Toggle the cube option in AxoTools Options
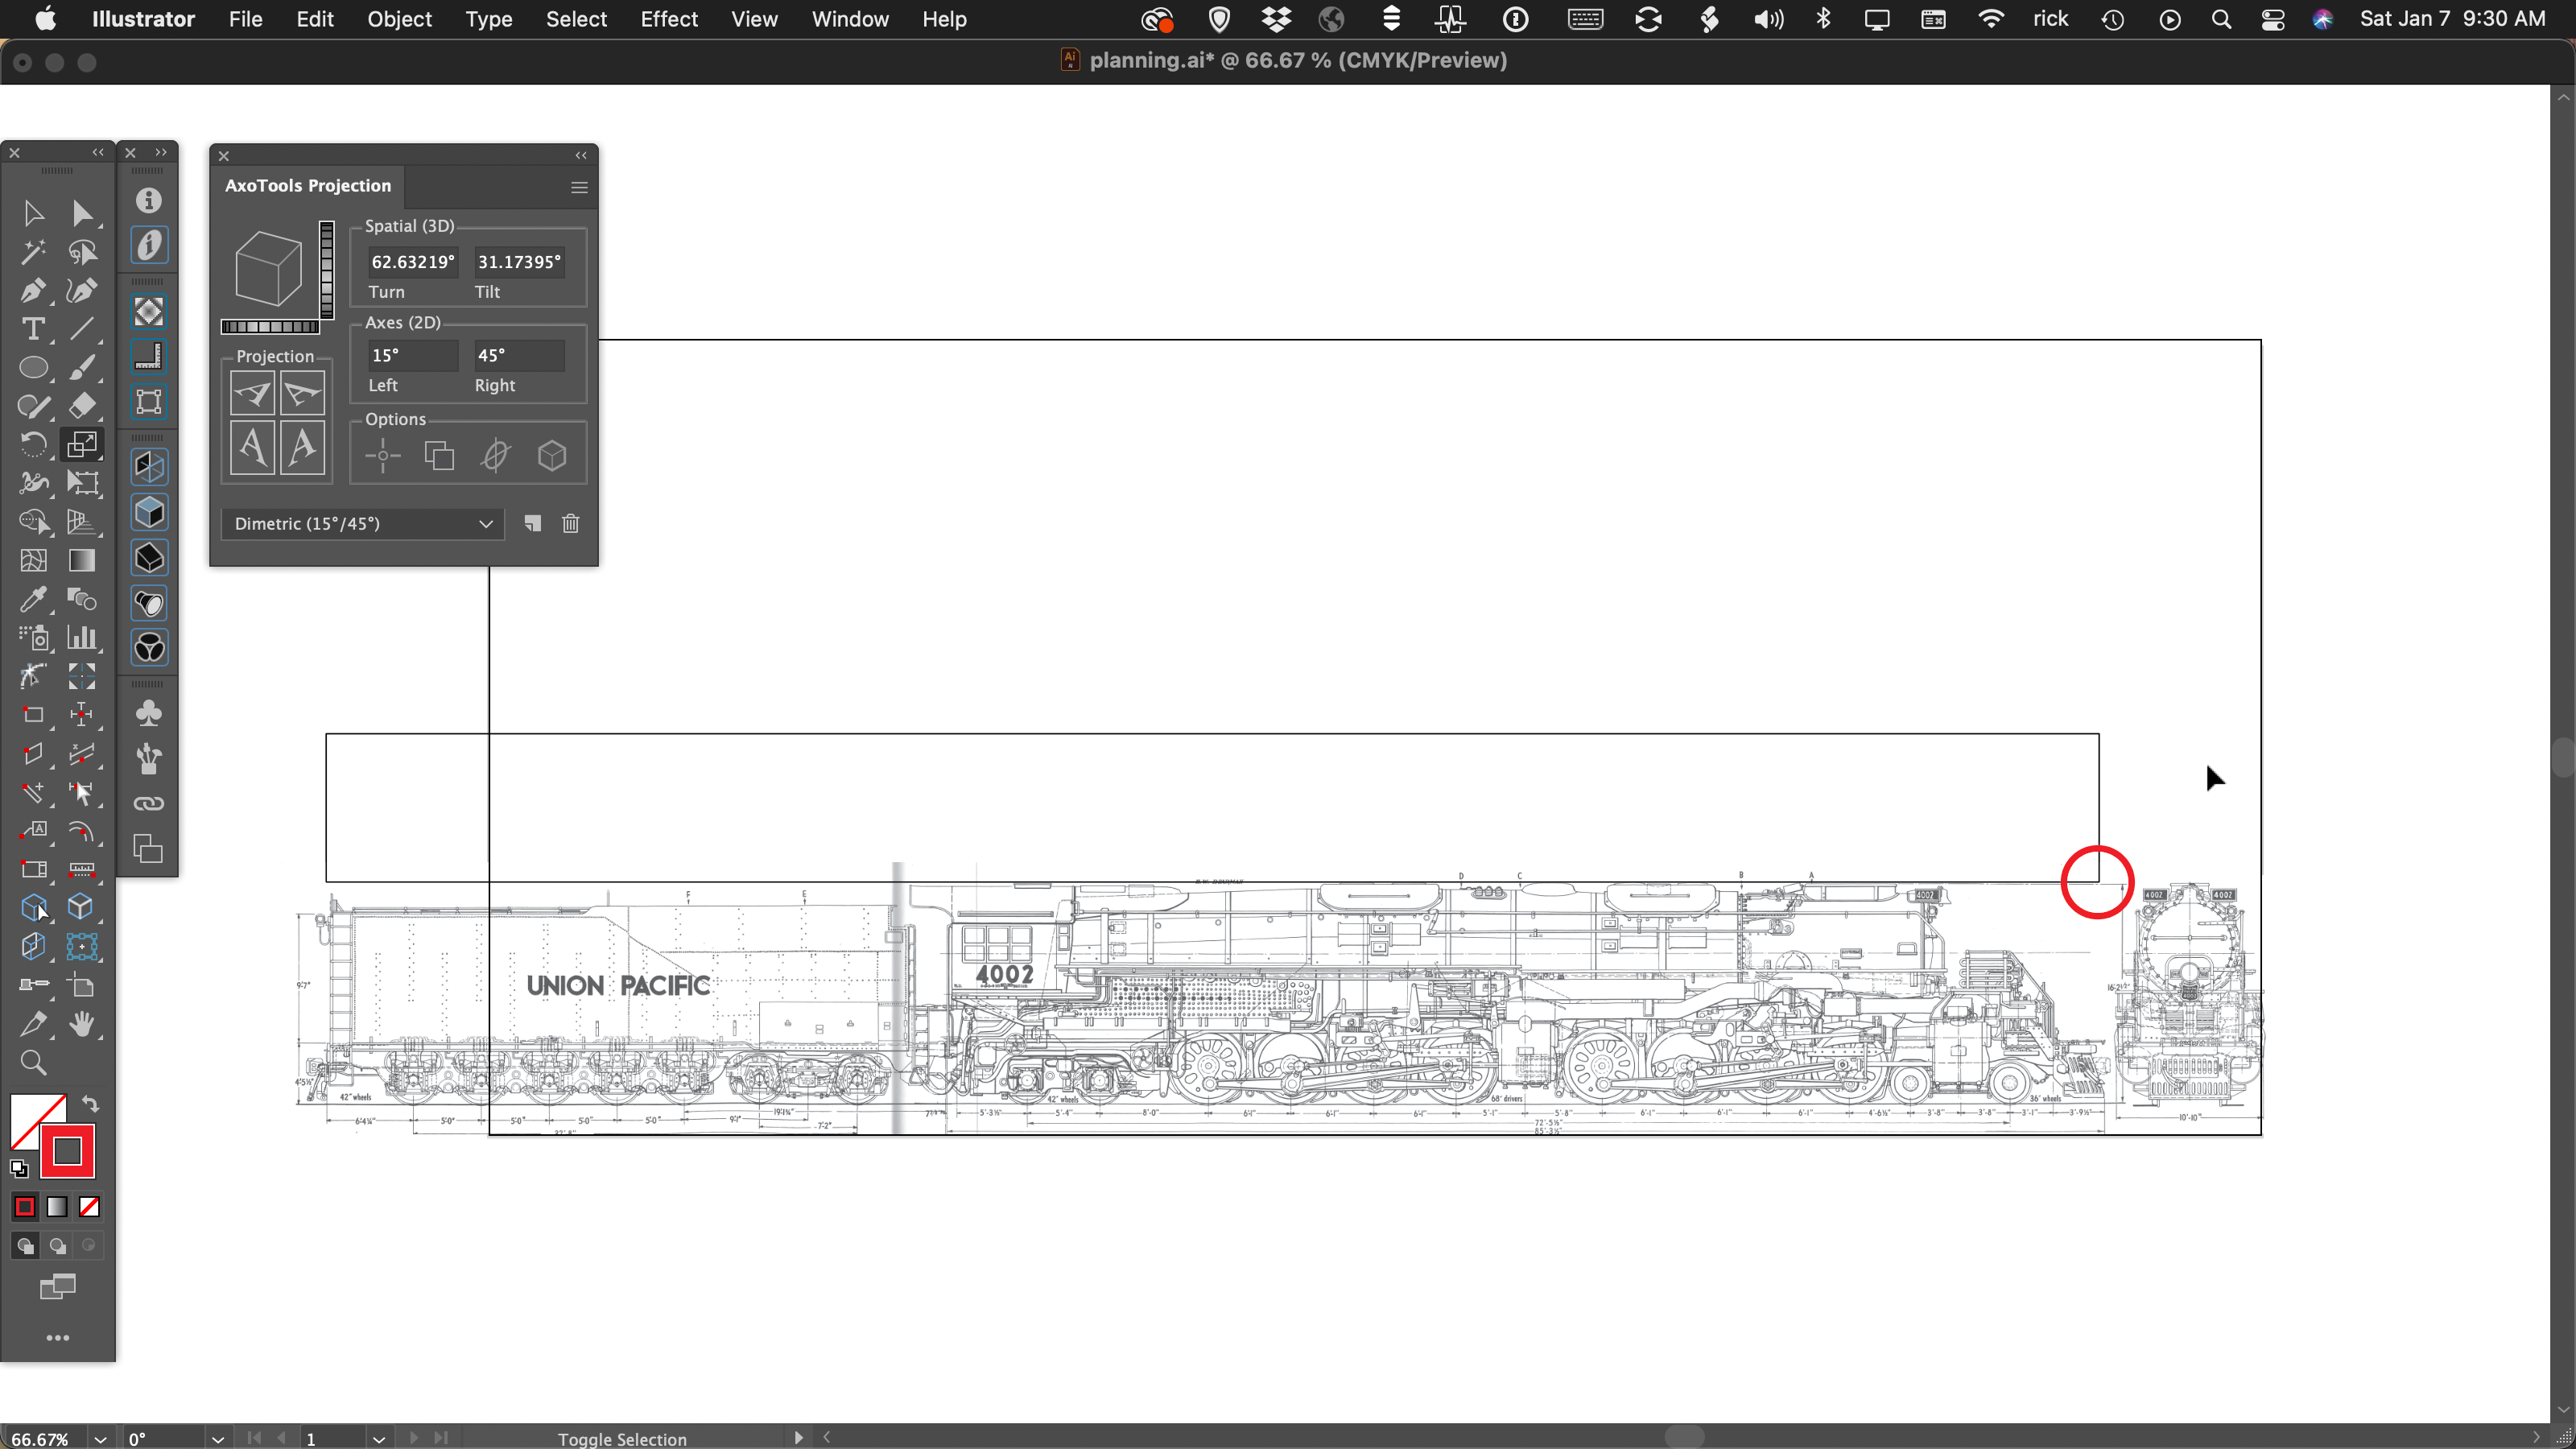Screen dimensions: 2576x1449 (x=552, y=457)
